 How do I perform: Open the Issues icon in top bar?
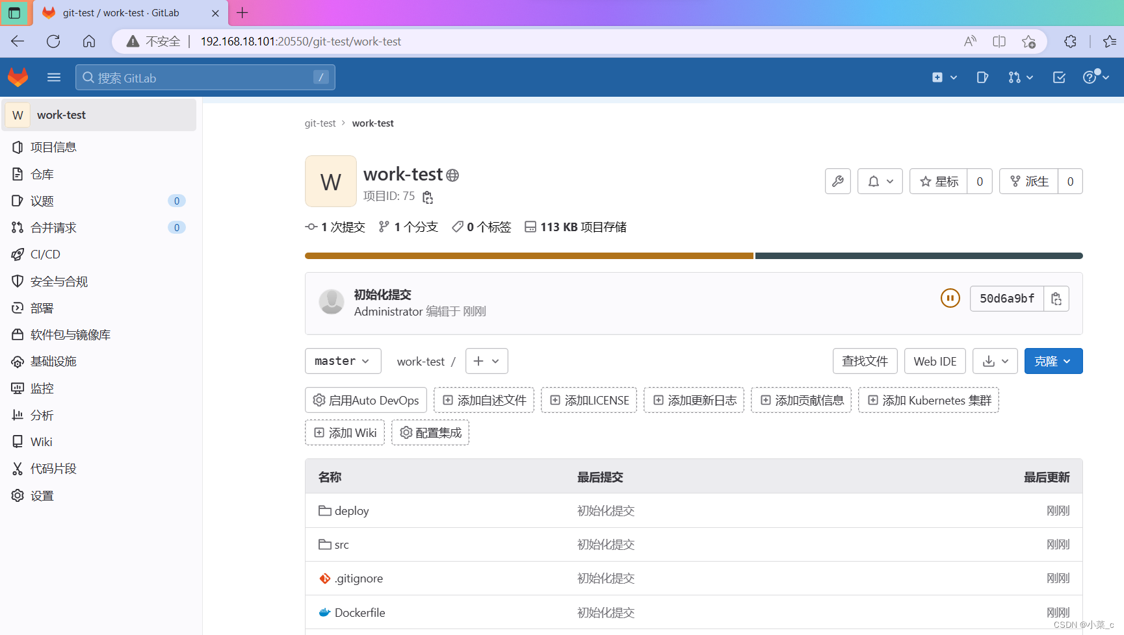[x=982, y=77]
